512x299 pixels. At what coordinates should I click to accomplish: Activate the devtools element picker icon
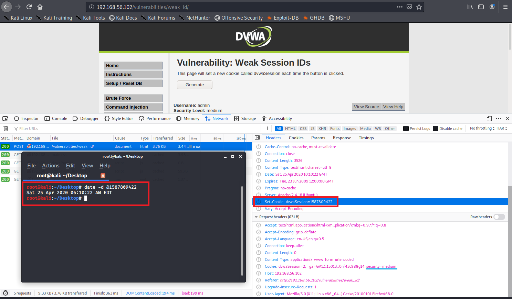(5, 119)
